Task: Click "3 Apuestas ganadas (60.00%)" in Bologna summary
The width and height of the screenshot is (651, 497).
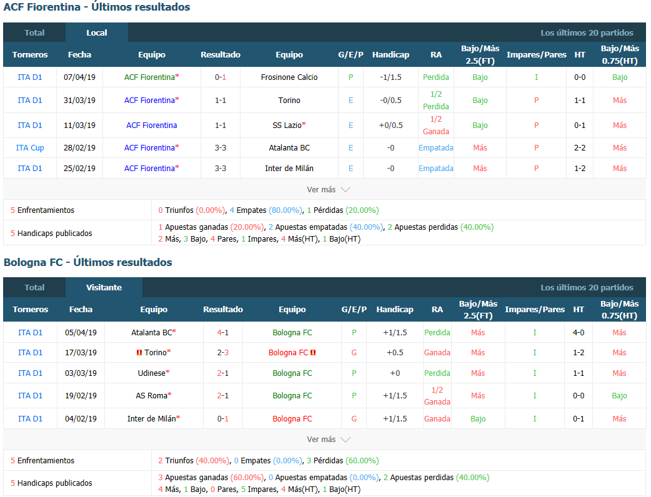Action: click(x=211, y=478)
